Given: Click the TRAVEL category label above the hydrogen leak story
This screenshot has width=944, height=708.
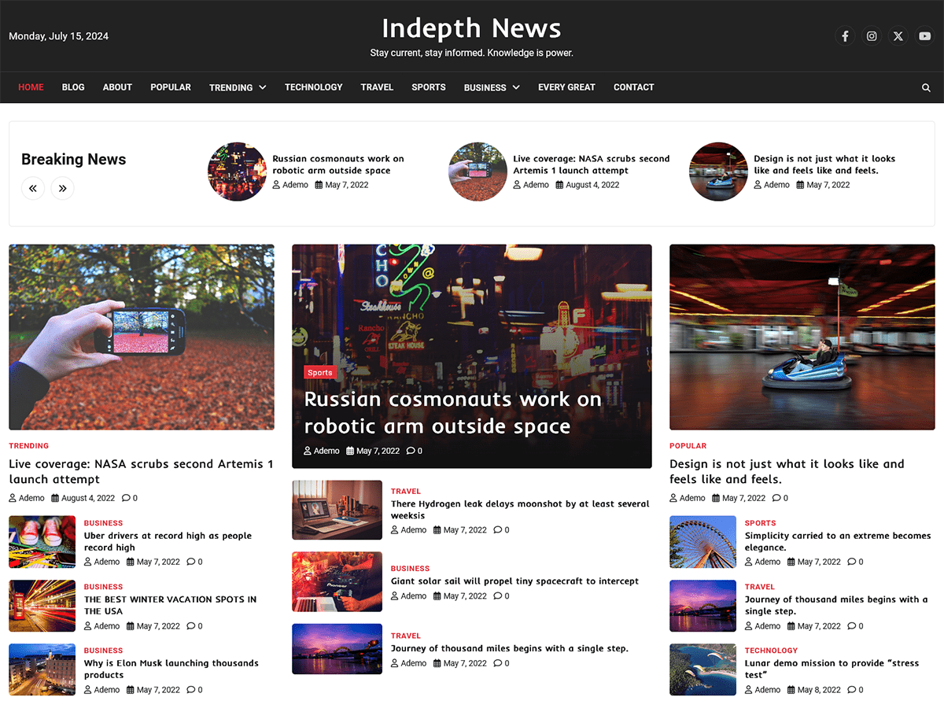Looking at the screenshot, I should (405, 491).
